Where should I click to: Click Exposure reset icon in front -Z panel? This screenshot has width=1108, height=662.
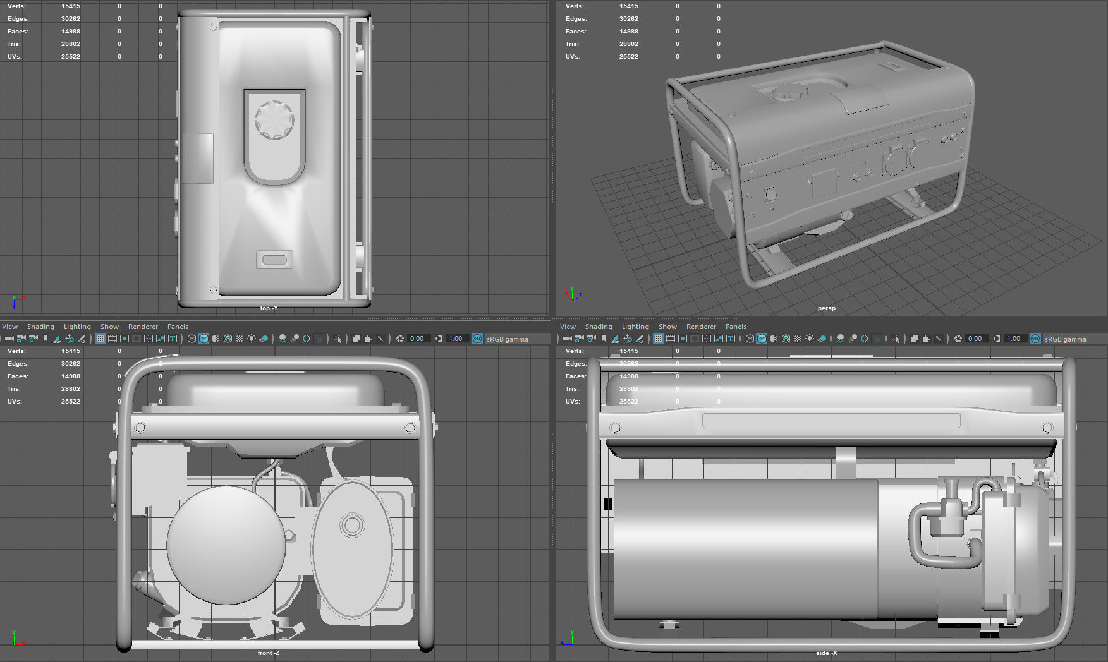click(x=400, y=339)
